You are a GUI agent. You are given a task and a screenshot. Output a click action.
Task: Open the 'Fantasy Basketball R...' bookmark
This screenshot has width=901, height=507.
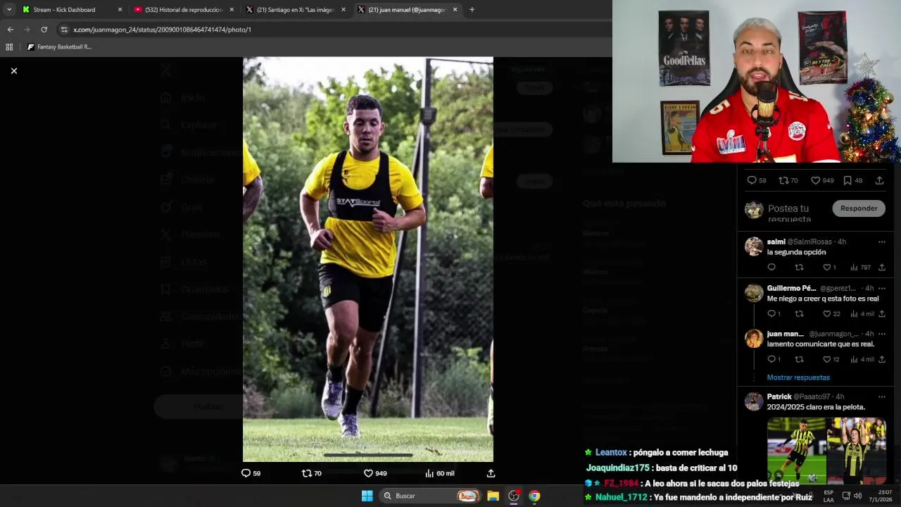point(59,47)
